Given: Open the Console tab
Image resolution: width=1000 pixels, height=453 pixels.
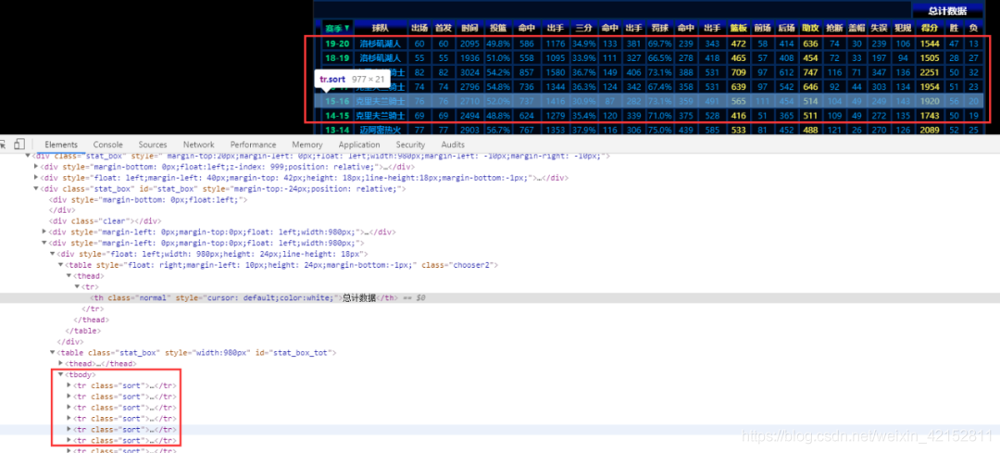Looking at the screenshot, I should tap(107, 145).
